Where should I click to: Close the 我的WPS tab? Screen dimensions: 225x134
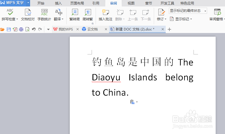click(78, 29)
